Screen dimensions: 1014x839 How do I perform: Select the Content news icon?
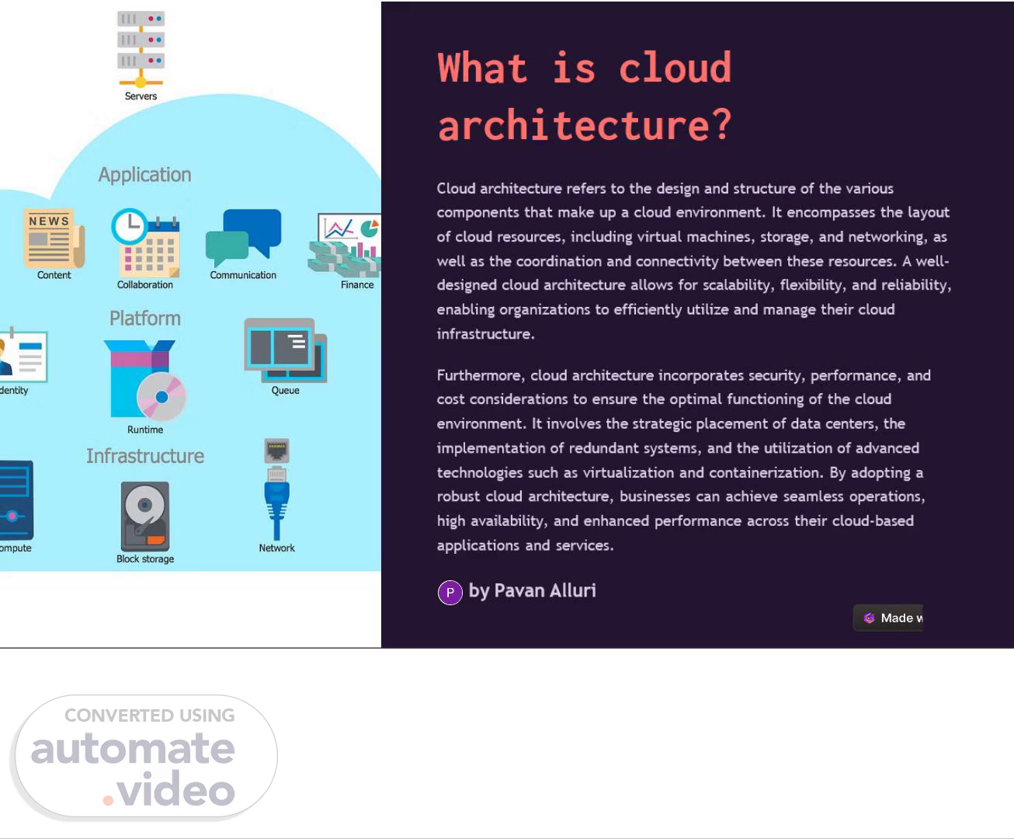[x=54, y=238]
